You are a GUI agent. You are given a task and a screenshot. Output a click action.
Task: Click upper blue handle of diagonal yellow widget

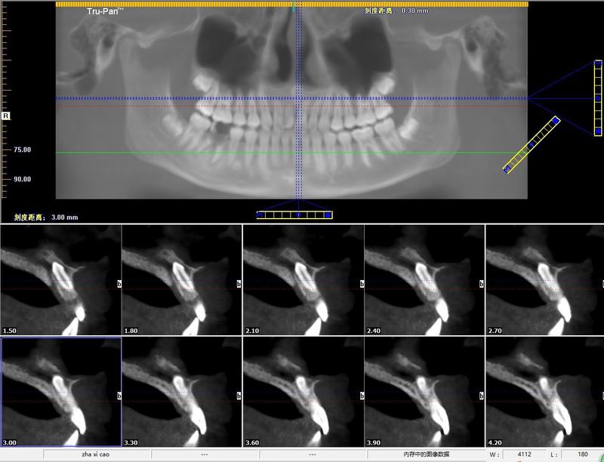[556, 120]
